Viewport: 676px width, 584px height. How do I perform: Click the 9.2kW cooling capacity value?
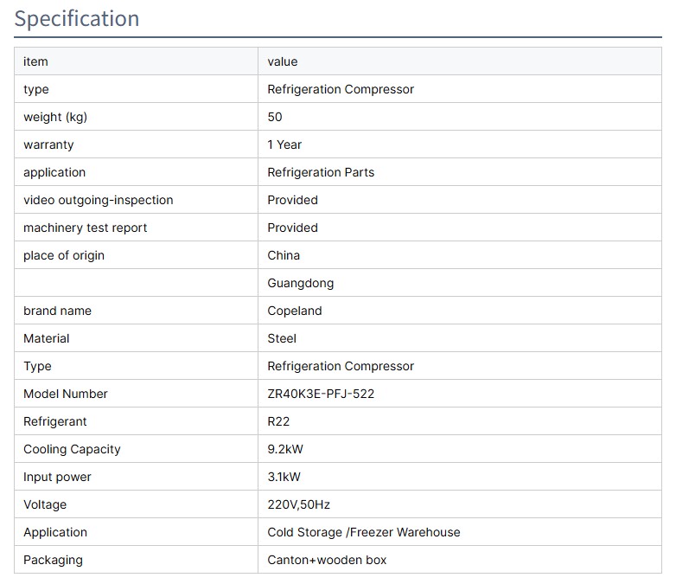click(285, 449)
